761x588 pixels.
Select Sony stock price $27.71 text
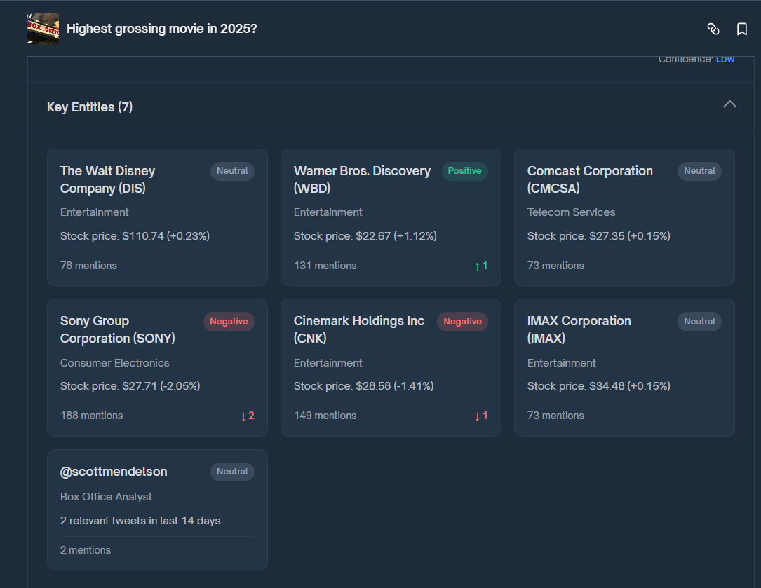(130, 386)
